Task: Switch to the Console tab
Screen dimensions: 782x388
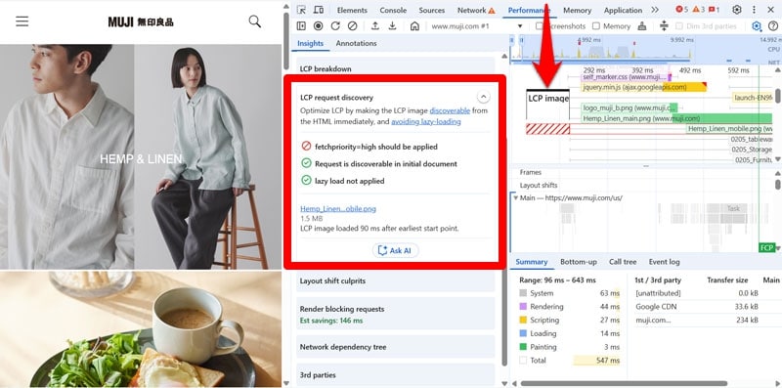Action: click(x=393, y=10)
